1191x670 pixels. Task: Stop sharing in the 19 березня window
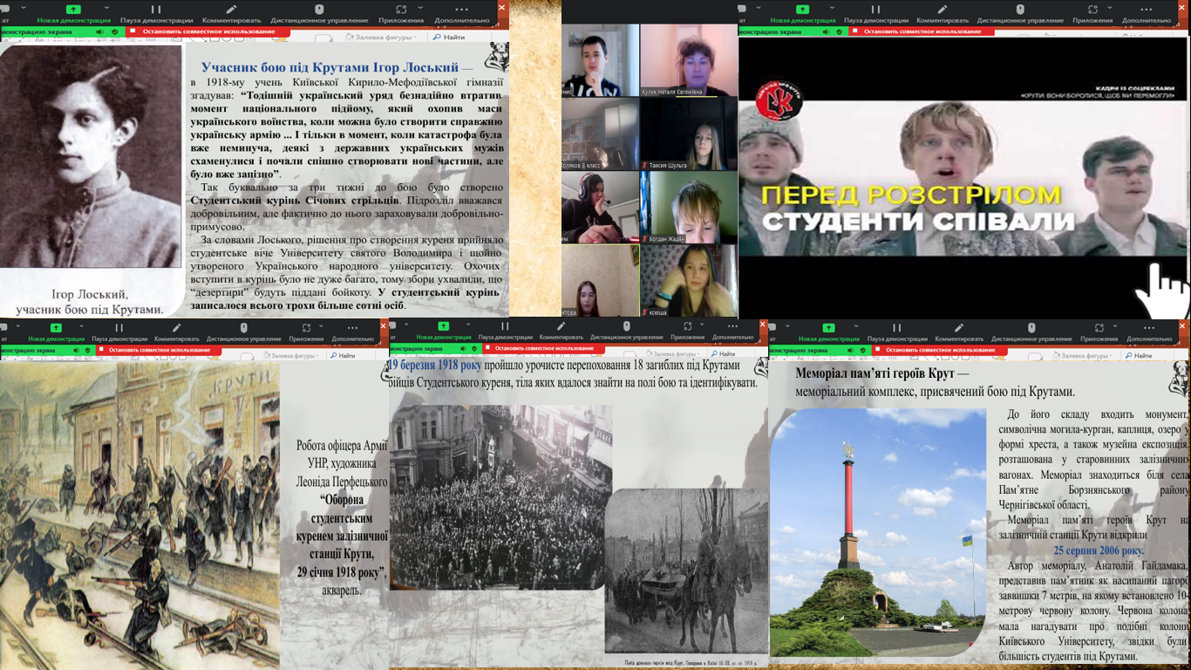[543, 348]
